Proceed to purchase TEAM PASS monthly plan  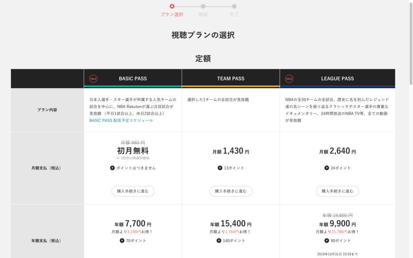(231, 191)
